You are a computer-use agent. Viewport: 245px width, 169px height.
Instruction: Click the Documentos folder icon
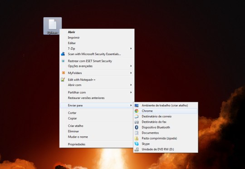pyautogui.click(x=137, y=133)
